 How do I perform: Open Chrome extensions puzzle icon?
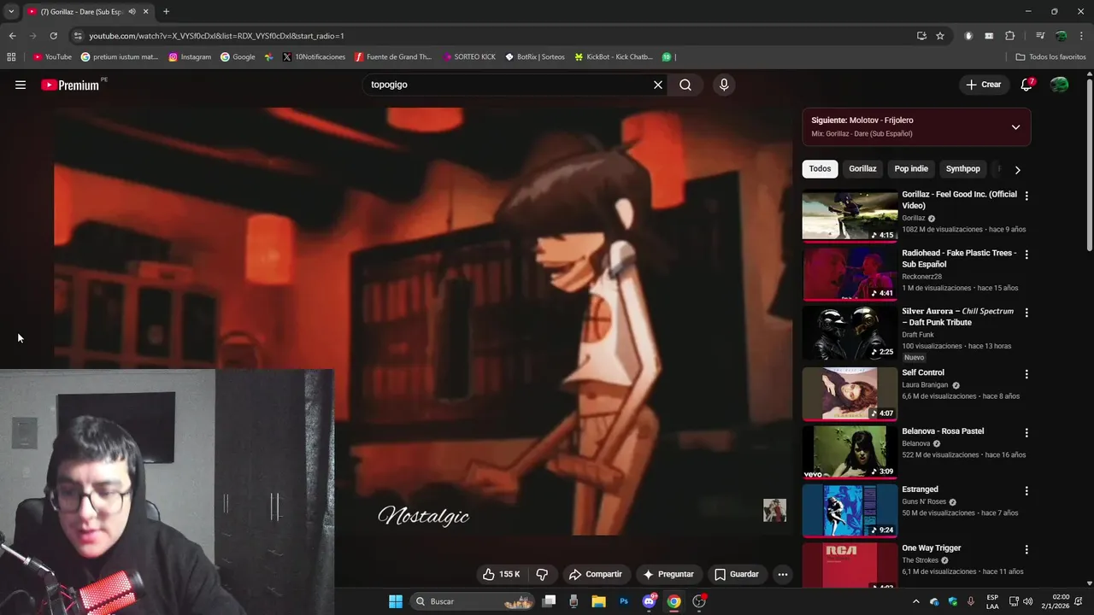(x=1010, y=36)
